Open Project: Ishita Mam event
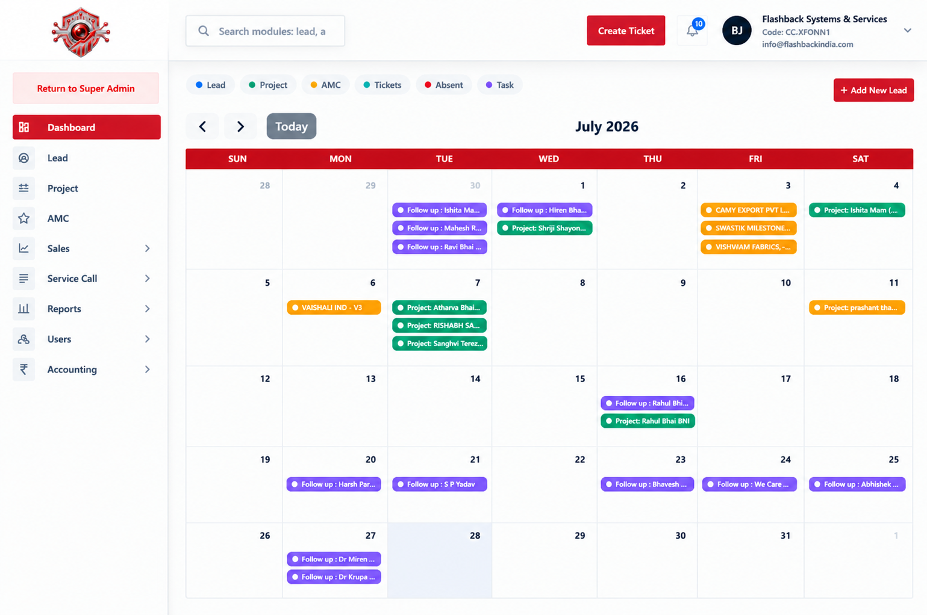Screen dimensions: 927x615 pyautogui.click(x=857, y=210)
